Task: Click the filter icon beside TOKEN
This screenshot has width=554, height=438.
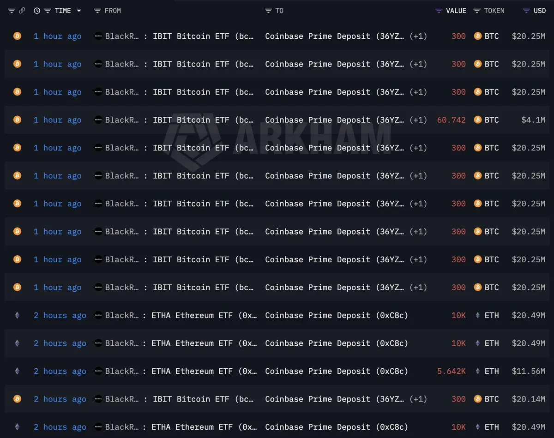Action: (477, 11)
